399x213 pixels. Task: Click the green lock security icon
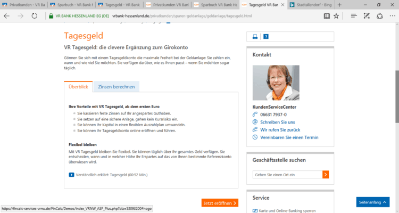click(51, 16)
